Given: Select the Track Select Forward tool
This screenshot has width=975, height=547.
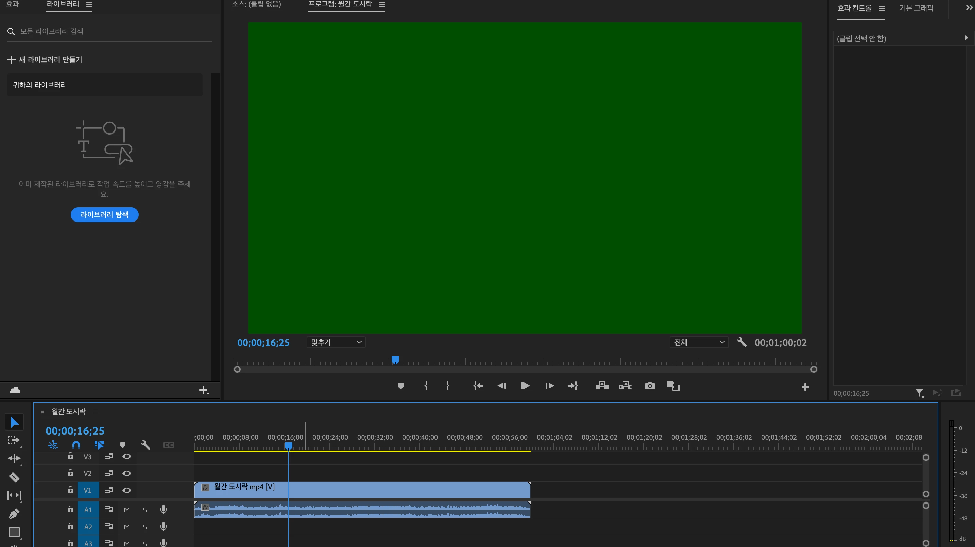Looking at the screenshot, I should 14,440.
